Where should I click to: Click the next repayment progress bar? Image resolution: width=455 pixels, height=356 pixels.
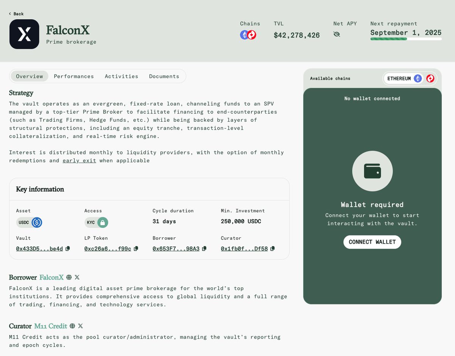[x=406, y=39]
